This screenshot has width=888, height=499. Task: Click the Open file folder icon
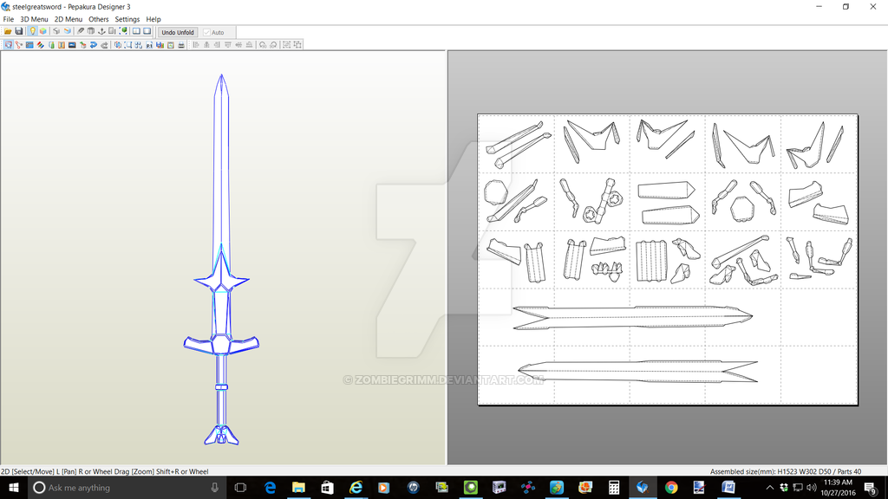[8, 31]
